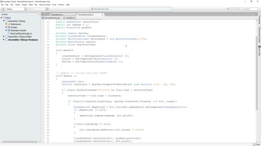Click the Assembly-CSharp project icon
Image resolution: width=261 pixels, height=146 pixels.
6,21
